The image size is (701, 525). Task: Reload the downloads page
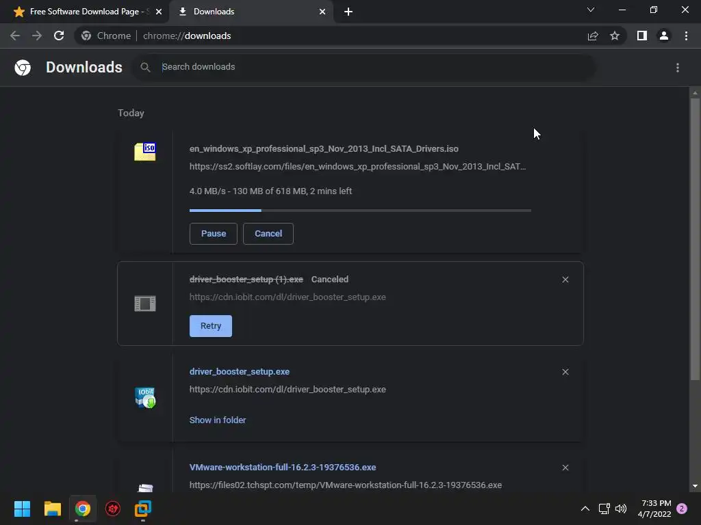coord(59,36)
